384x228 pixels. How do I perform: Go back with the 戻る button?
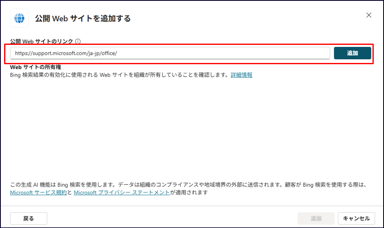[x=29, y=219]
